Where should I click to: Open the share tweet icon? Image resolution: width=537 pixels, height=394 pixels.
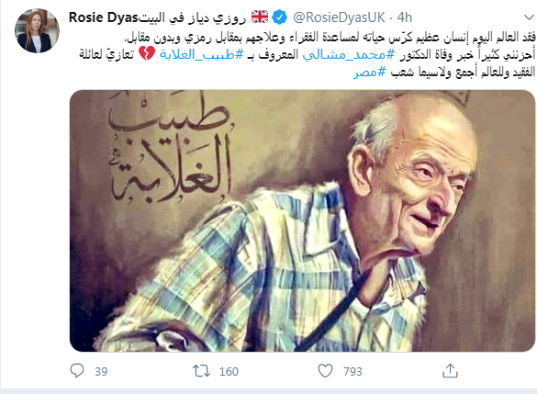(450, 371)
